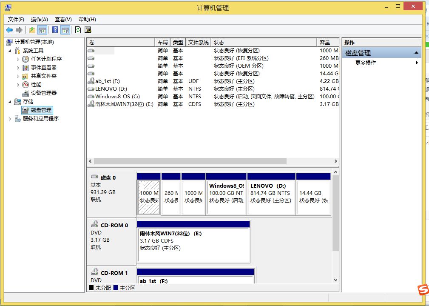Click the Forward arrow in the toolbar
Screen dimensions: 429x306
tap(19, 30)
